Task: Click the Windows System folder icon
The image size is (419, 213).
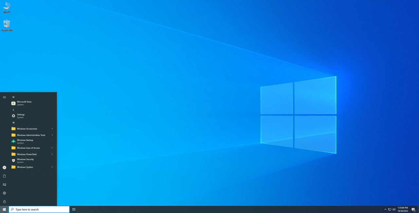Action: (x=13, y=167)
